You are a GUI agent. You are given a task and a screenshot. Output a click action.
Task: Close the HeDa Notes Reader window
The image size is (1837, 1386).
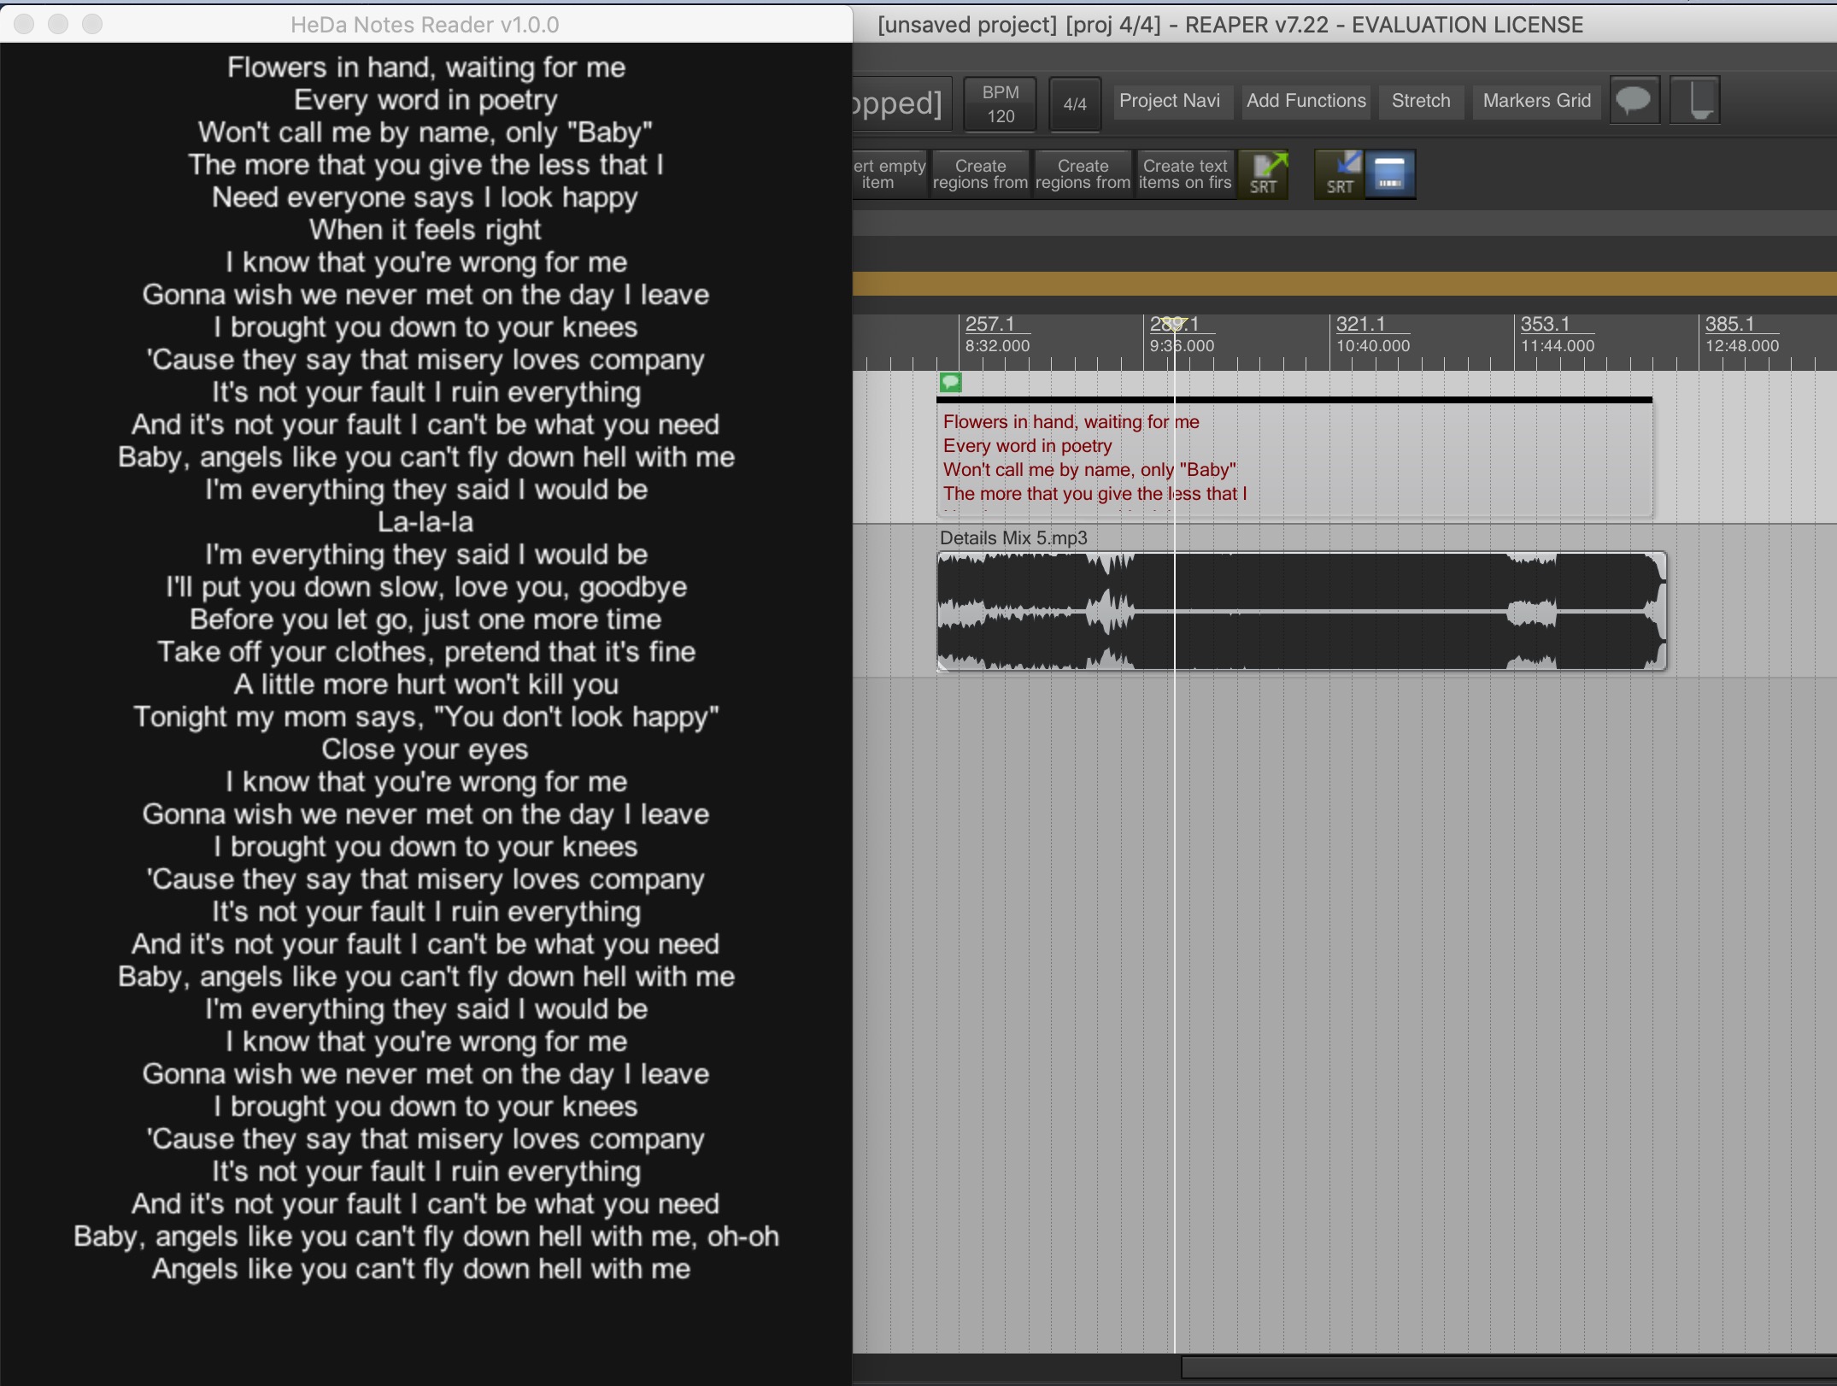(25, 24)
